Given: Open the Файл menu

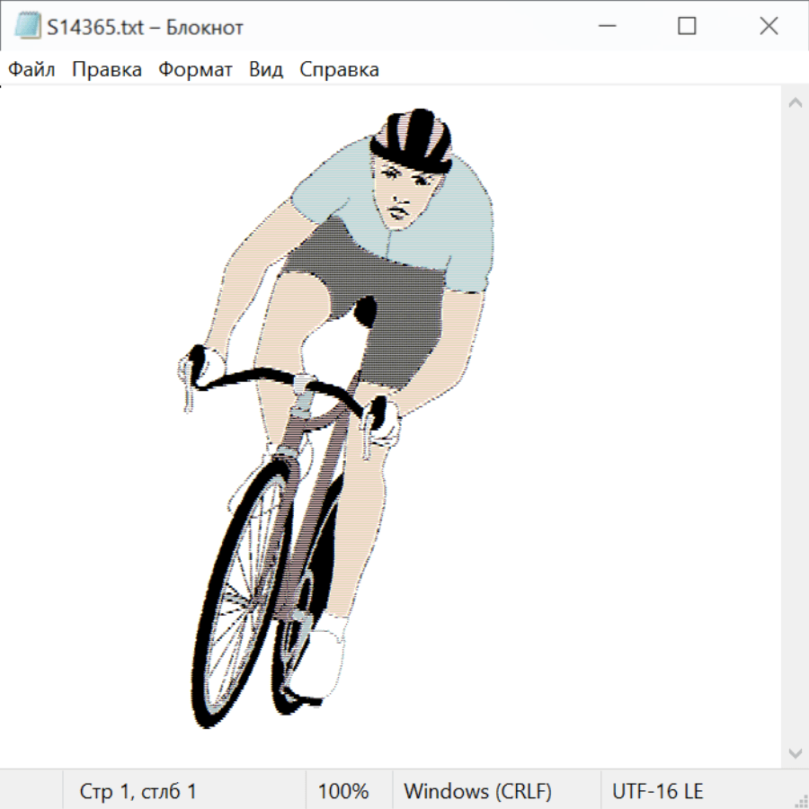Looking at the screenshot, I should [x=32, y=70].
